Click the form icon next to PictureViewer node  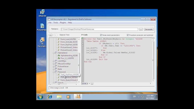coord(56,66)
